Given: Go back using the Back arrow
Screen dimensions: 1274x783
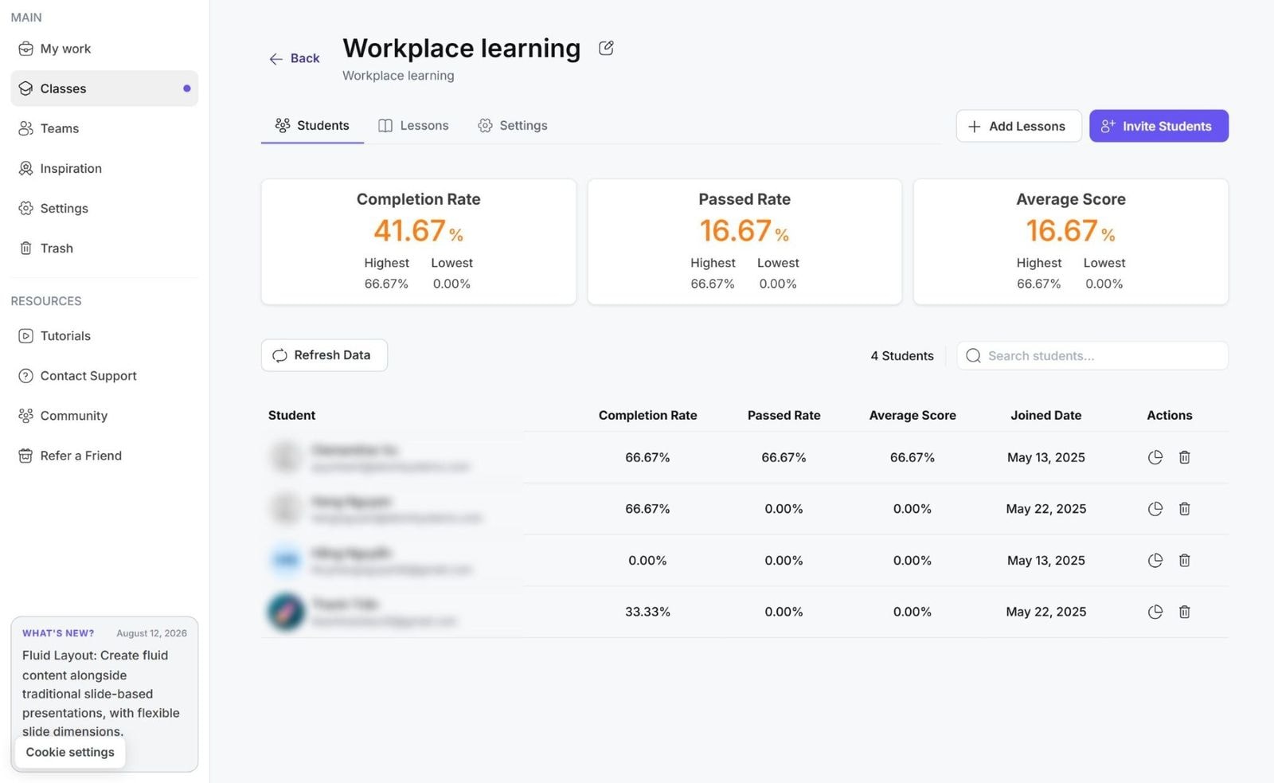Looking at the screenshot, I should 294,58.
